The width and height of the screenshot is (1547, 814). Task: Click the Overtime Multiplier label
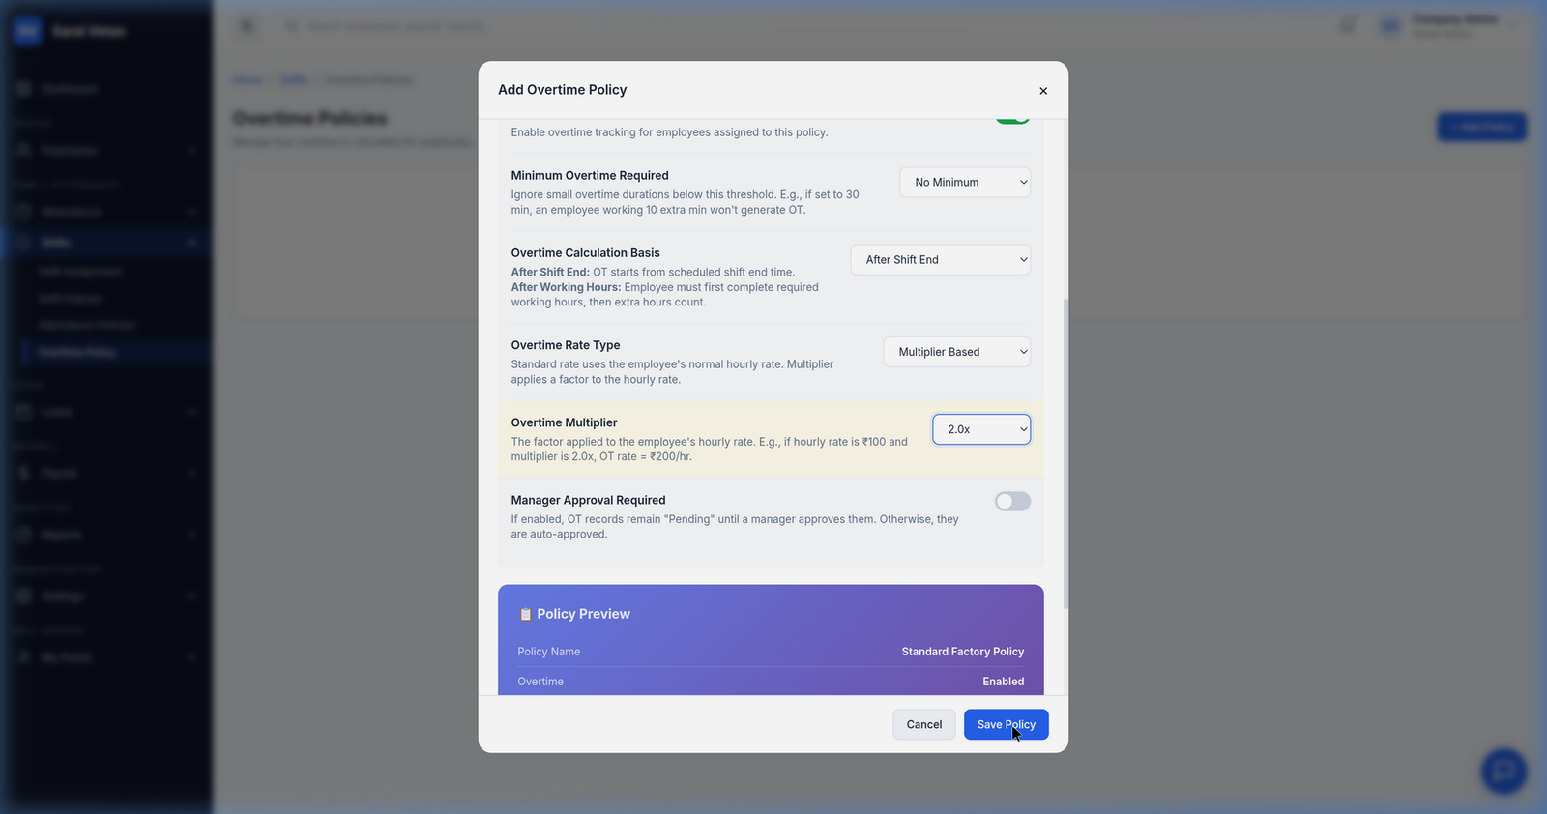point(564,422)
